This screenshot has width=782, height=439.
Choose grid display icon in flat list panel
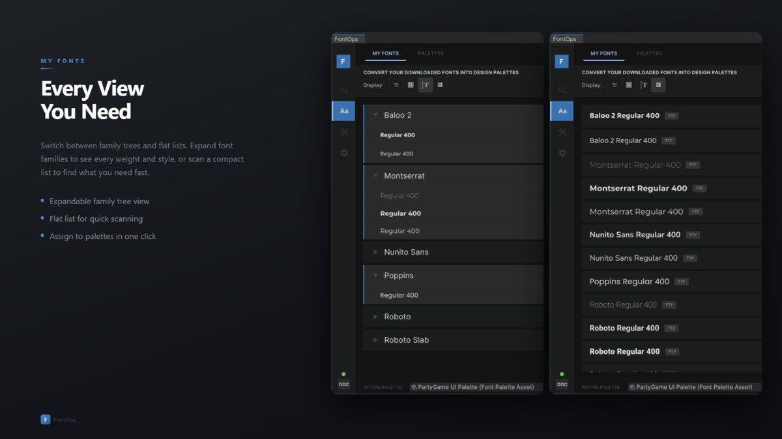click(629, 85)
